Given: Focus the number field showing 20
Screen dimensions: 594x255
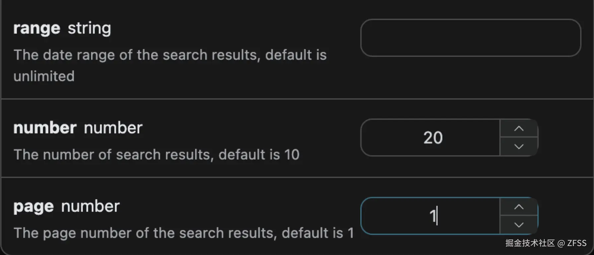Looking at the screenshot, I should click(430, 137).
